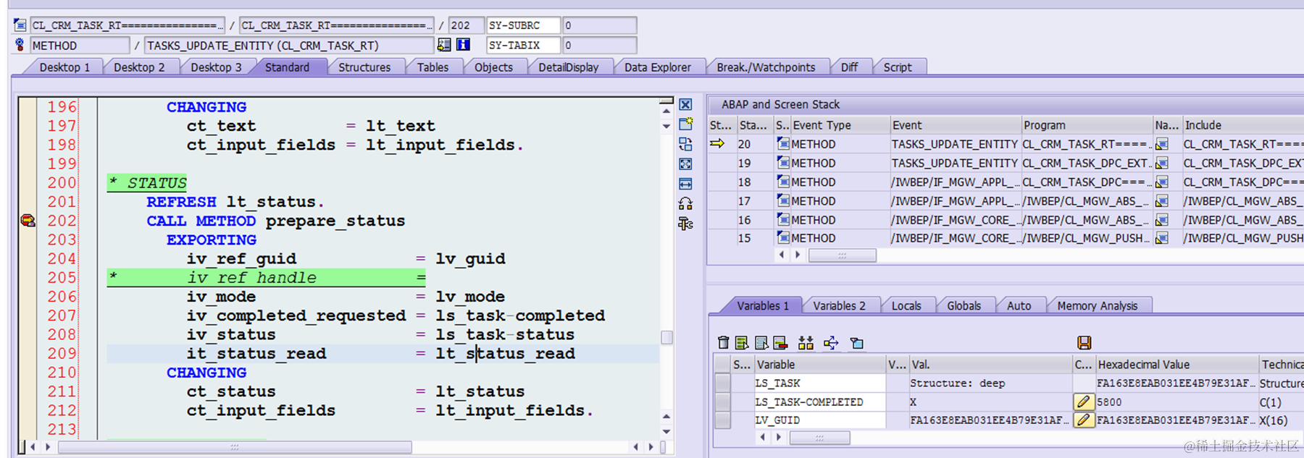Click the breakpoint icon at line 202
This screenshot has width=1304, height=458.
[28, 221]
